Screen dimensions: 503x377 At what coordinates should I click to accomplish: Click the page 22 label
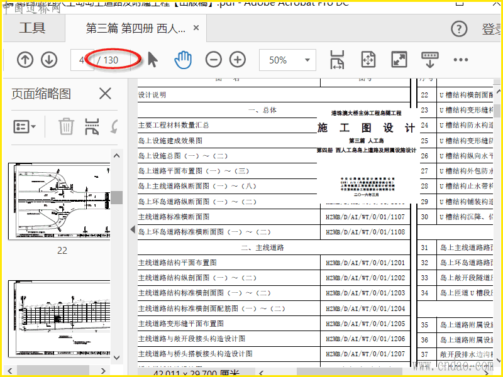point(62,250)
